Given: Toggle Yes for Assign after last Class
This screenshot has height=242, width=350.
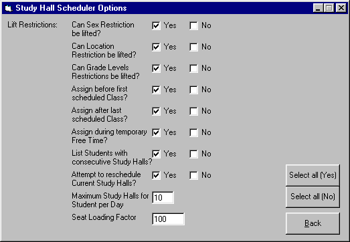Looking at the screenshot, I should point(156,111).
